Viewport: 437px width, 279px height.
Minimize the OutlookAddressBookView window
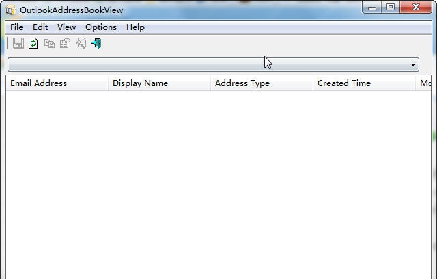pyautogui.click(x=372, y=8)
